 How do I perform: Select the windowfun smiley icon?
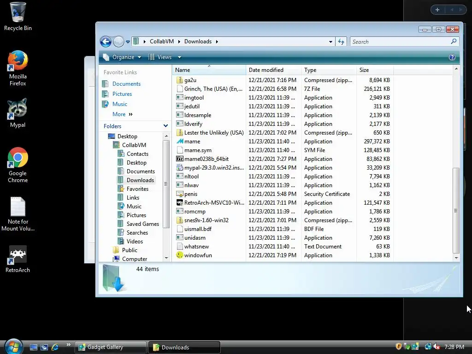pos(180,255)
